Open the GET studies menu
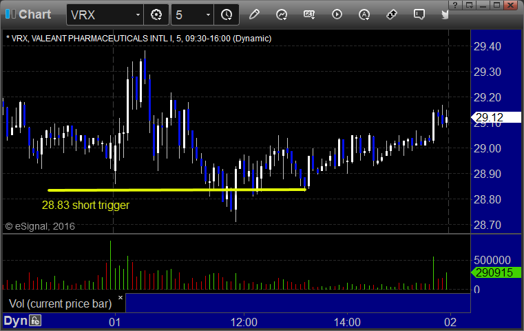Screen dimensions: 524x331 (x=309, y=14)
